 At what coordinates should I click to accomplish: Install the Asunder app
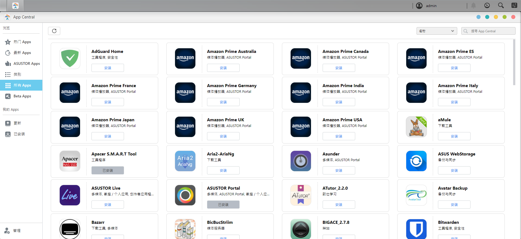pyautogui.click(x=339, y=170)
